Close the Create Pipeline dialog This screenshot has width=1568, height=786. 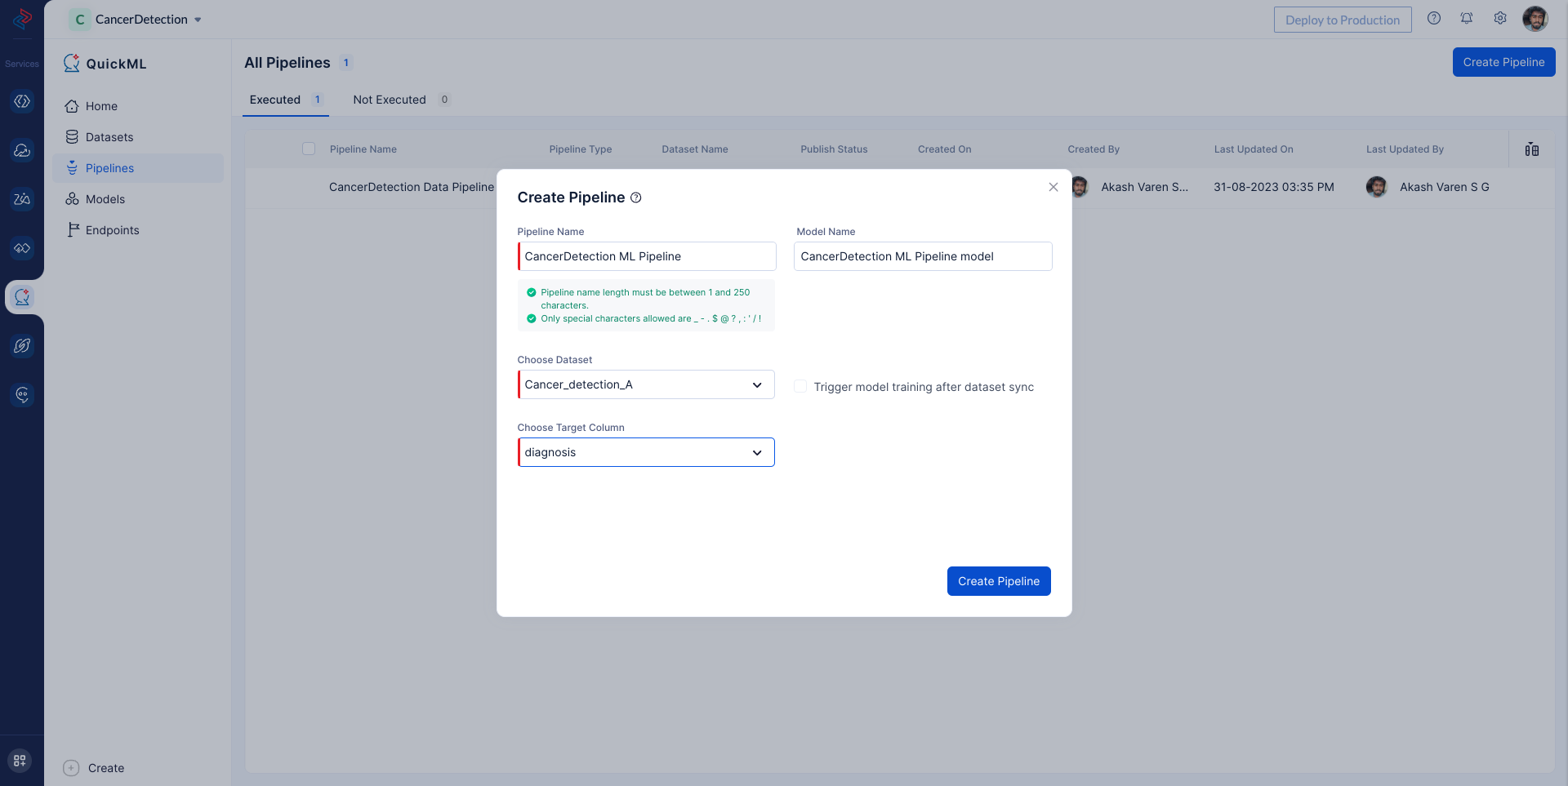pos(1053,187)
